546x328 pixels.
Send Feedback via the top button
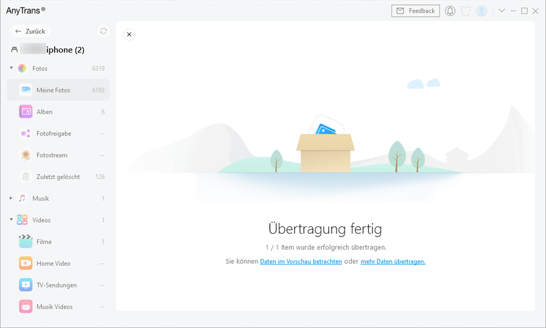415,10
